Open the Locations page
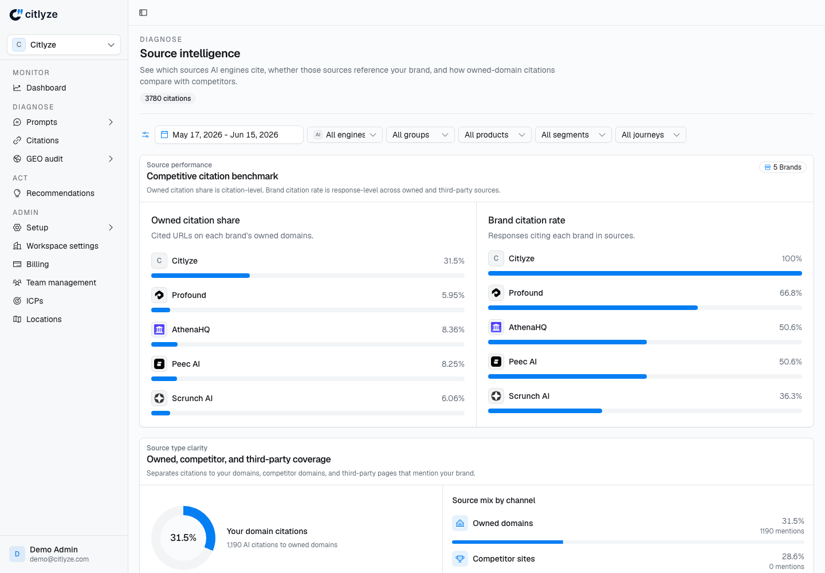Screen dimensions: 825x573 click(x=64, y=319)
